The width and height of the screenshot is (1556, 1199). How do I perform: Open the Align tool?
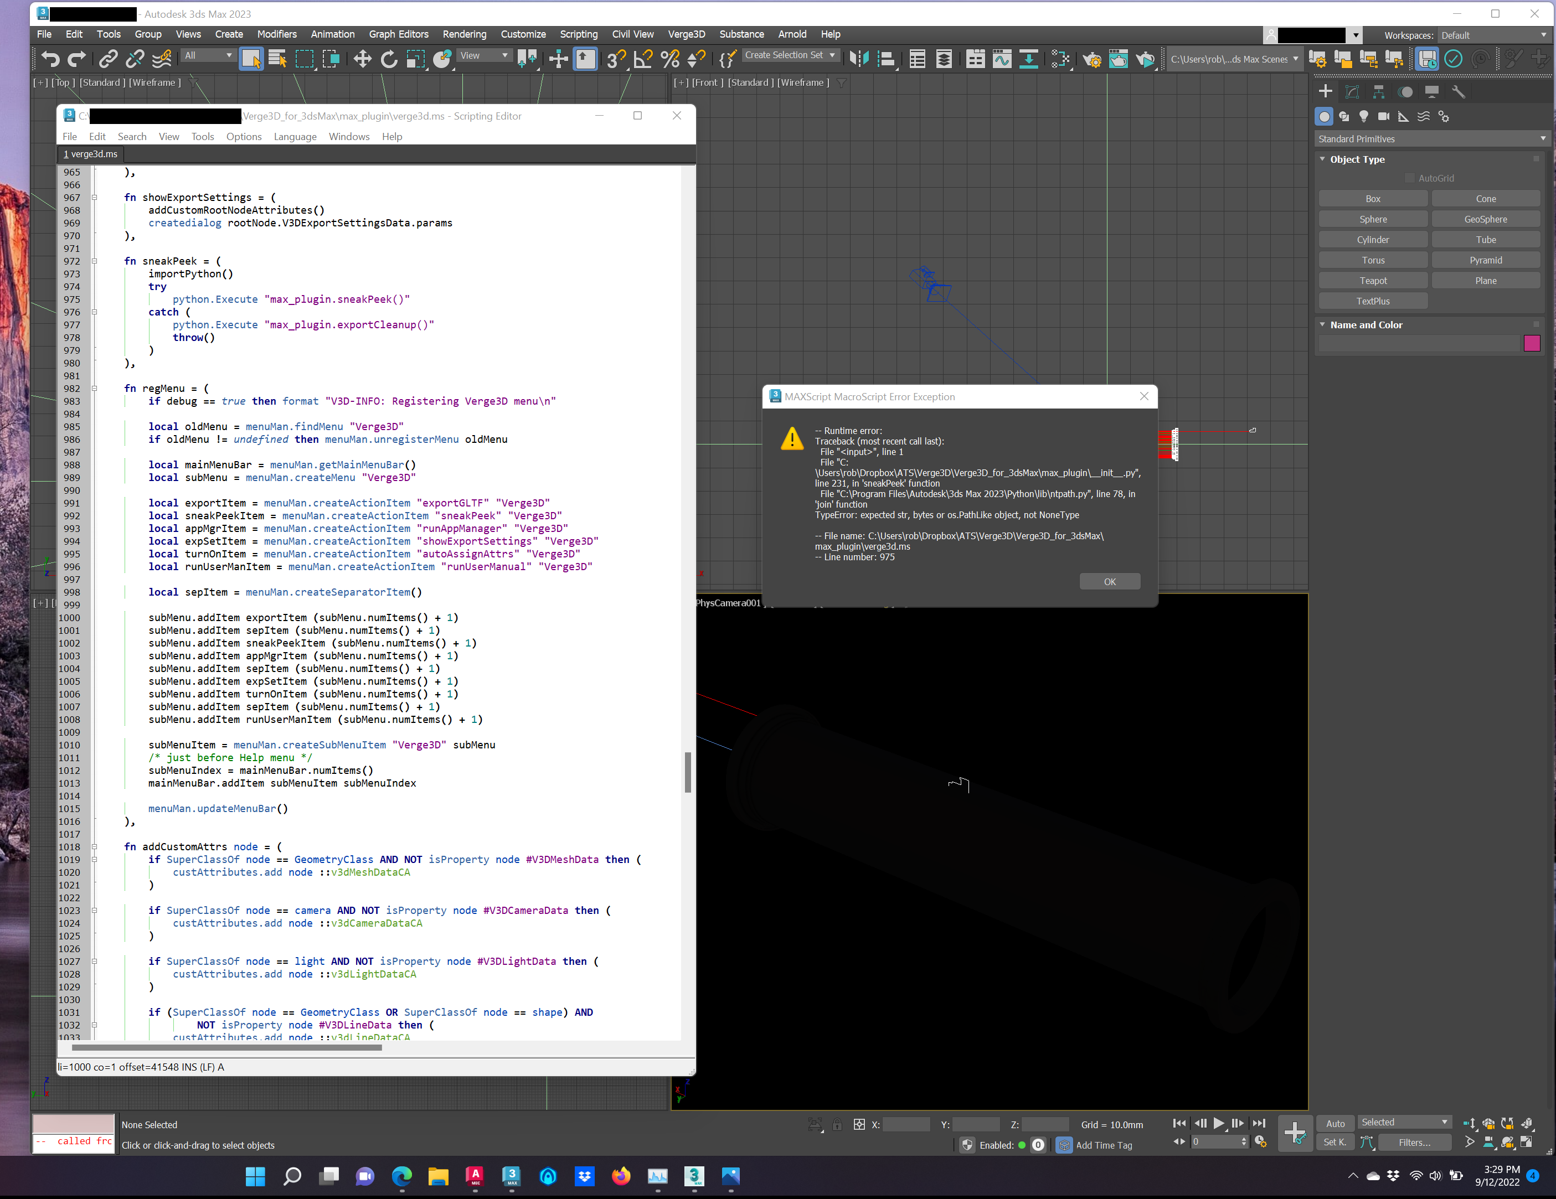[x=887, y=59]
